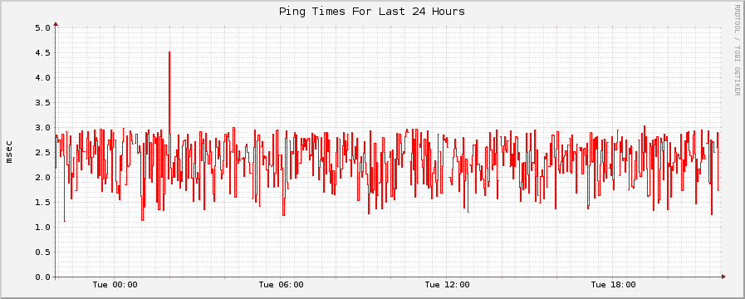Screen dimensions: 745x299
Task: Click the "Tue 06:00" time label
Action: tap(281, 285)
